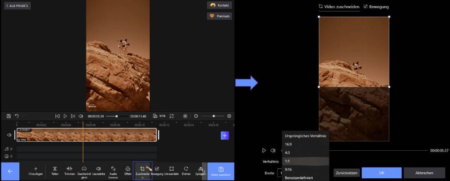This screenshot has height=181, width=450.
Task: Confirm the crop with OK
Action: [381, 173]
